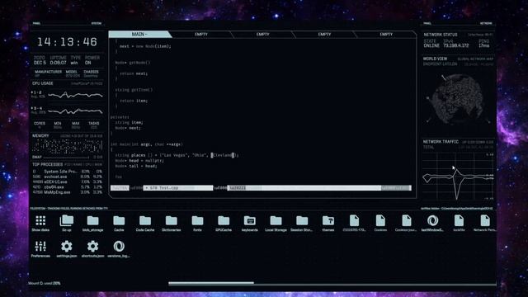Open the lastWindowState file icon
Viewport: 528px width, 297px height.
coord(432,221)
